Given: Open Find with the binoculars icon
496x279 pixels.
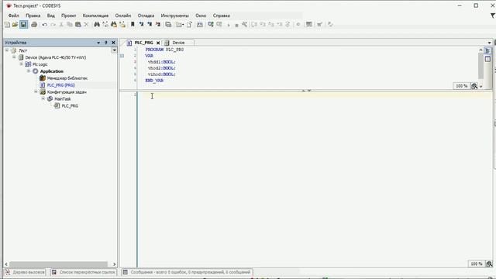Looking at the screenshot, I should (x=97, y=24).
